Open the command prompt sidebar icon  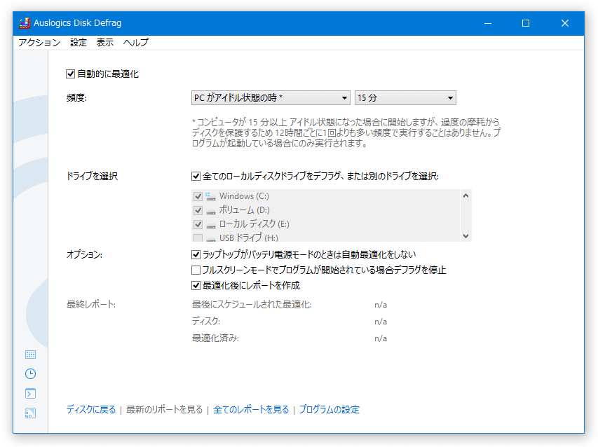click(x=31, y=393)
